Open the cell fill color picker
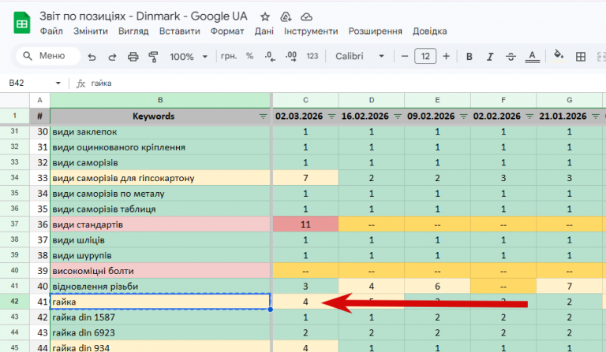This screenshot has width=606, height=352. 559,56
